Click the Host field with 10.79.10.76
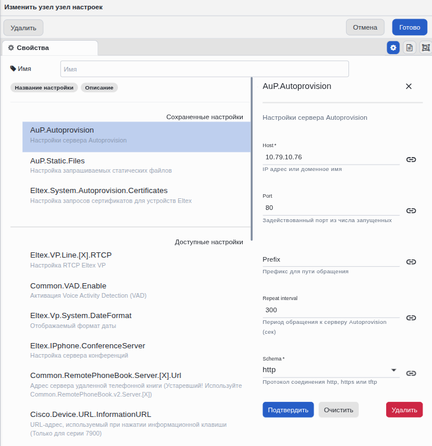The image size is (432, 446). (x=330, y=158)
